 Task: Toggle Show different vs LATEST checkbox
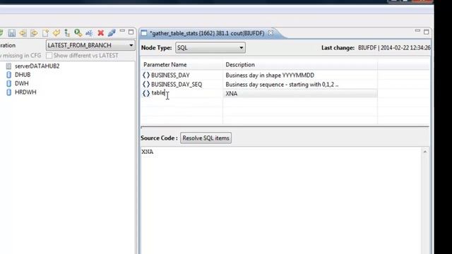point(49,55)
